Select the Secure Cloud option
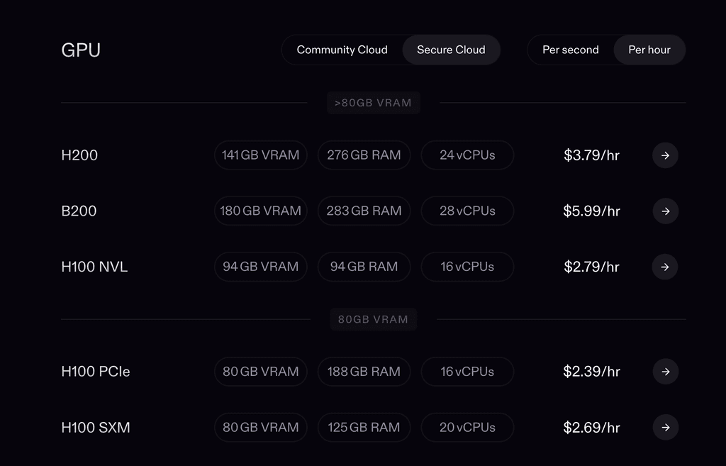Screen dimensions: 726x466 [x=451, y=50]
